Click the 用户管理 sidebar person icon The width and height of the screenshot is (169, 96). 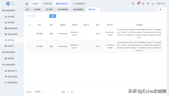tap(6, 17)
